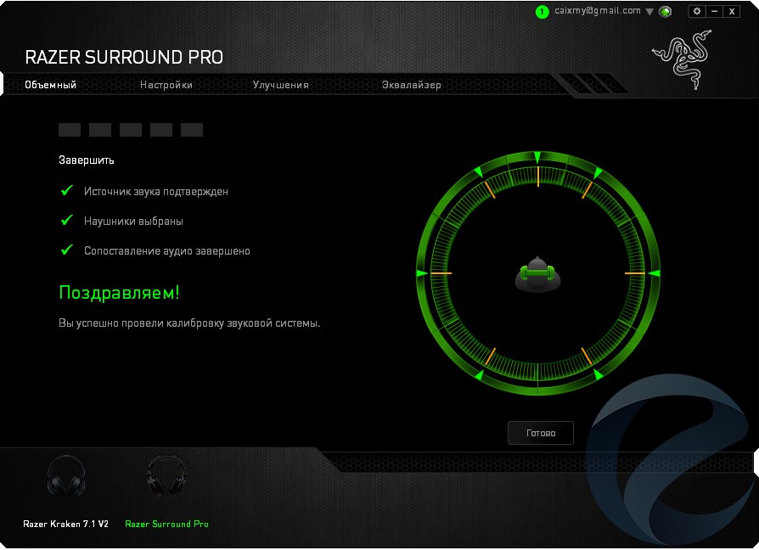Select the Razer Surround Pro headset icon
The width and height of the screenshot is (759, 550).
click(166, 478)
